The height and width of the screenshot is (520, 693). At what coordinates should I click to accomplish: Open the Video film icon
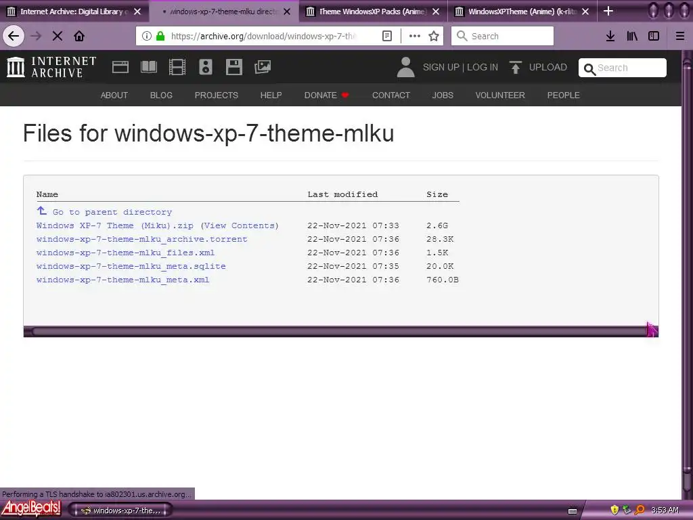(x=177, y=67)
